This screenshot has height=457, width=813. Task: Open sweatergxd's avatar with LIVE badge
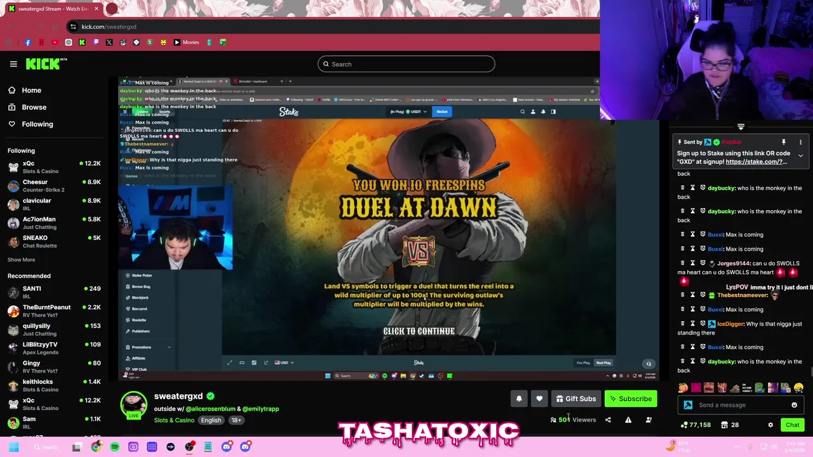133,405
